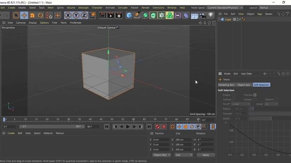The height and width of the screenshot is (163, 291).
Task: Switch to Modeling Axis tab
Action: click(x=226, y=85)
